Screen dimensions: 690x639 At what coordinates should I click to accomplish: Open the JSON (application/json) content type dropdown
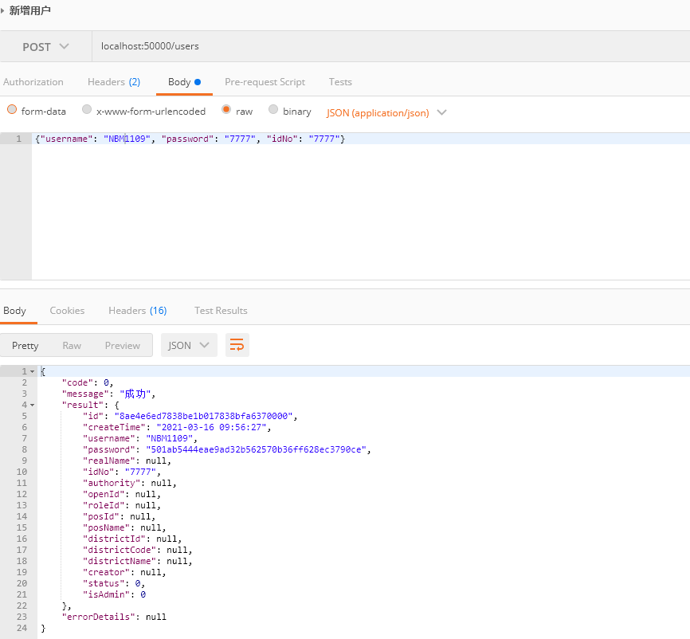[386, 112]
